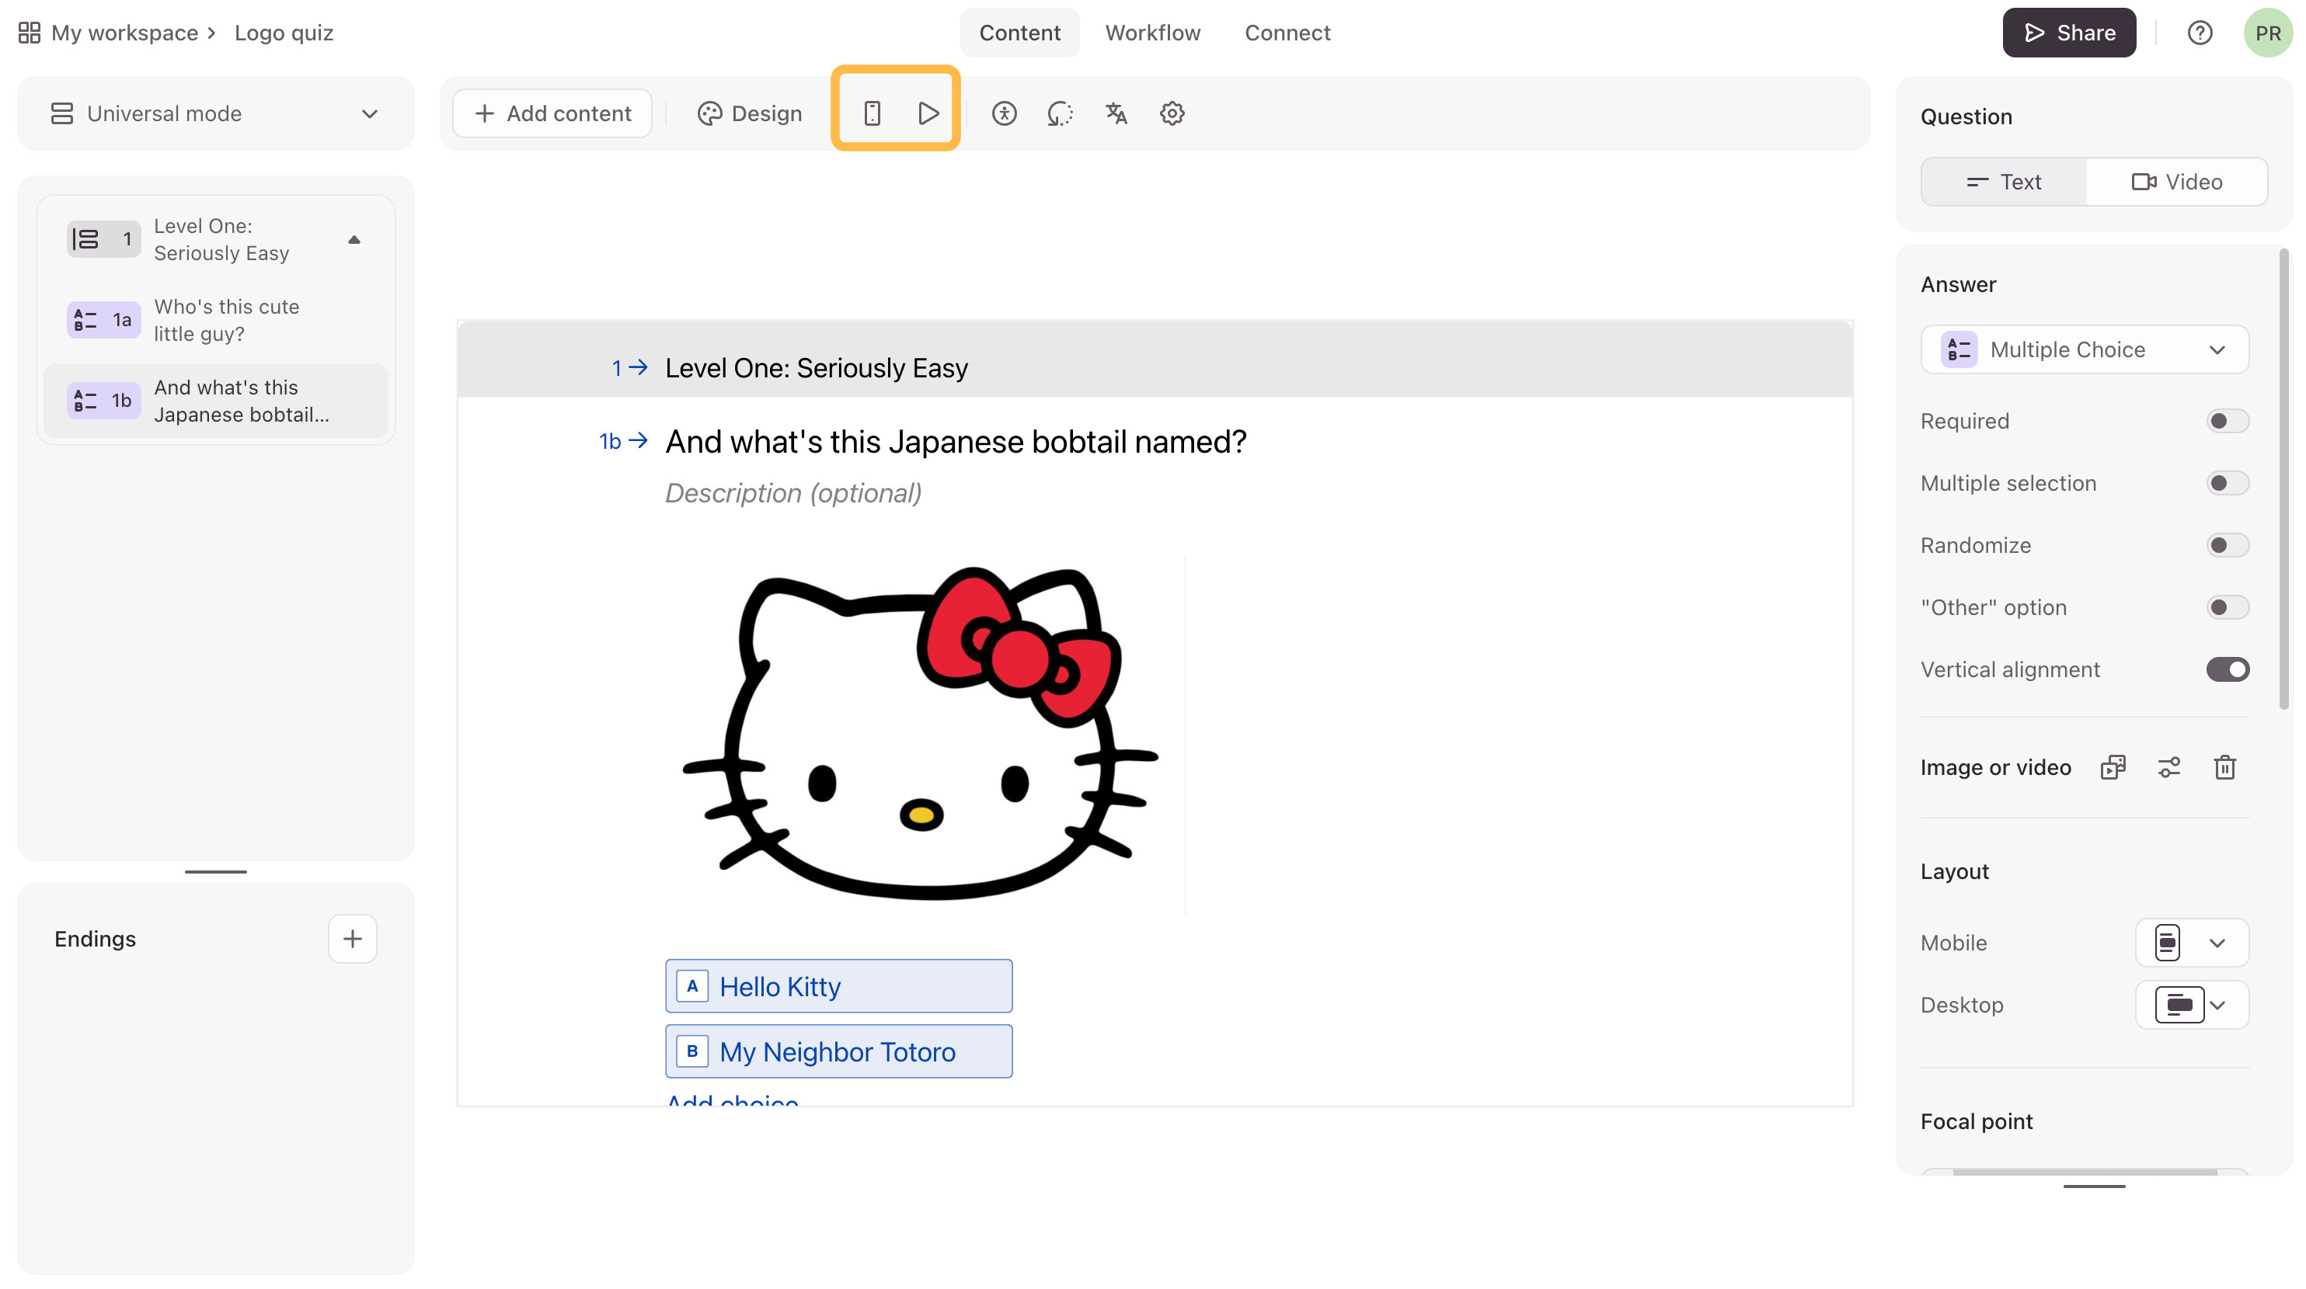Image resolution: width=2306 pixels, height=1289 pixels.
Task: Switch to the Workflow tab
Action: pyautogui.click(x=1153, y=33)
